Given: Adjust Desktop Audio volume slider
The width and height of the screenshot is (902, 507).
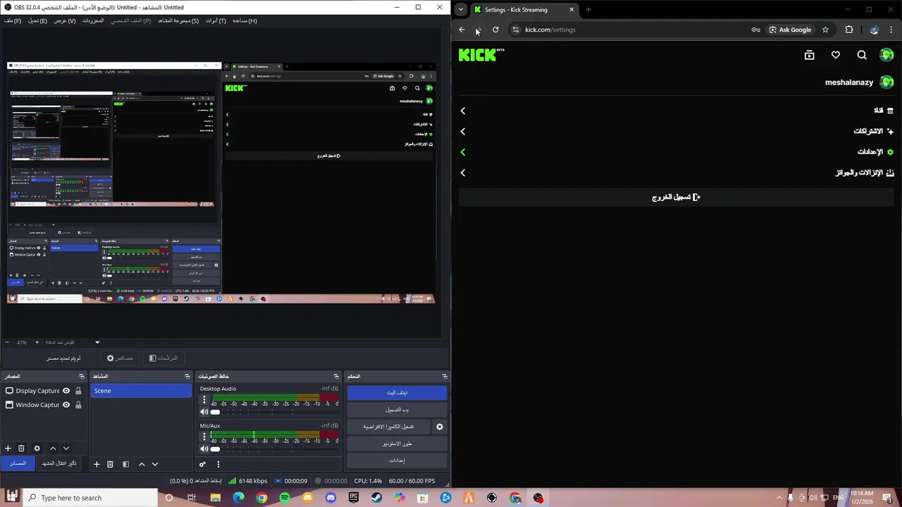Looking at the screenshot, I should tap(275, 412).
